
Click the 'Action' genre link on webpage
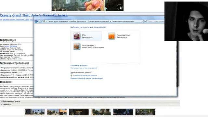click(x=7, y=46)
